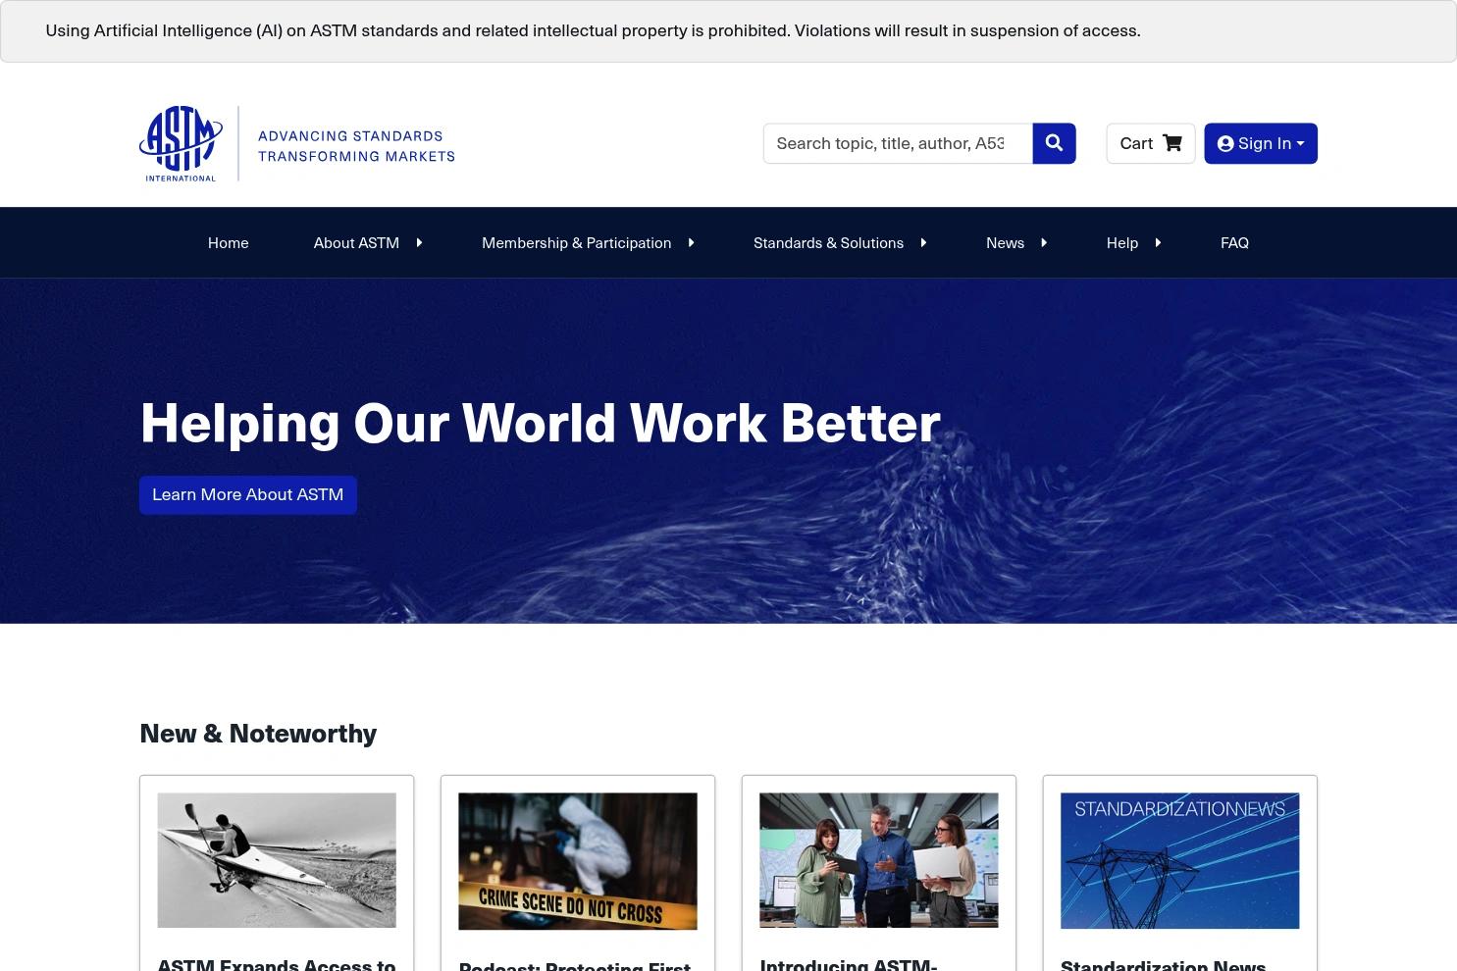Open the Standardization News thumbnail
Screen dimensions: 1457x971
pyautogui.click(x=1180, y=860)
